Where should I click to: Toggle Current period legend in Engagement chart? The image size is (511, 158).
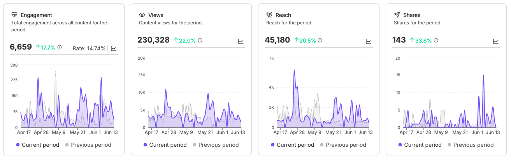point(38,145)
